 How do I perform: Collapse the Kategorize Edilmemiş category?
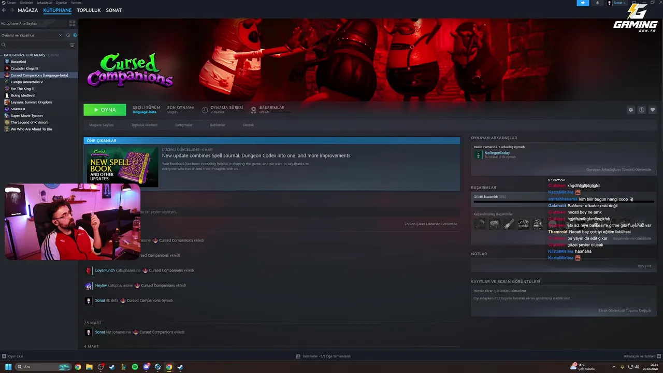pos(2,55)
